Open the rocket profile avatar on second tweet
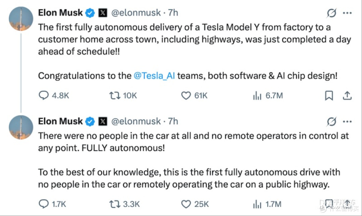Screen dimensions: 362x216 (21, 127)
